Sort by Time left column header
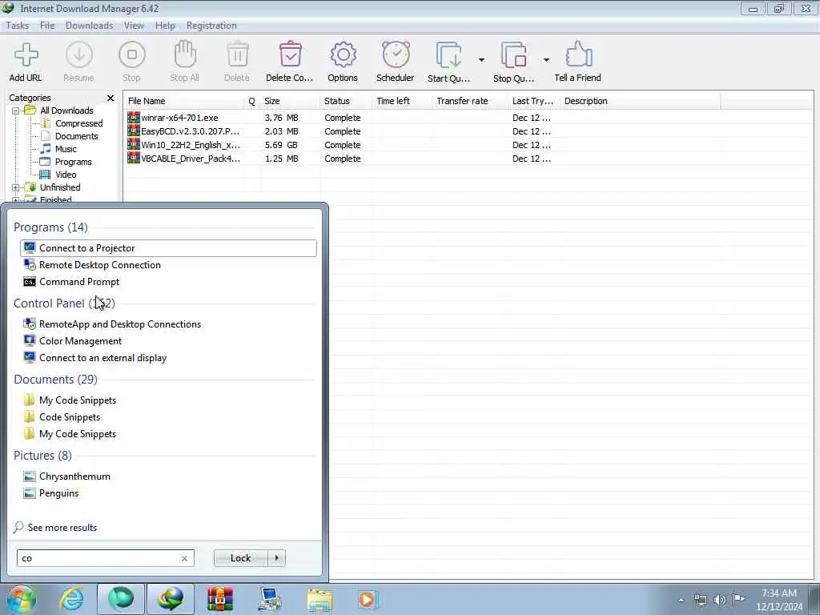Screen dimensions: 820x615 pyautogui.click(x=403, y=101)
